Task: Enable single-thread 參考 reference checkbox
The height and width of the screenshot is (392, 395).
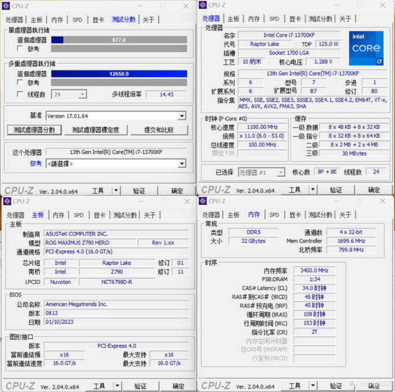Action: point(20,48)
